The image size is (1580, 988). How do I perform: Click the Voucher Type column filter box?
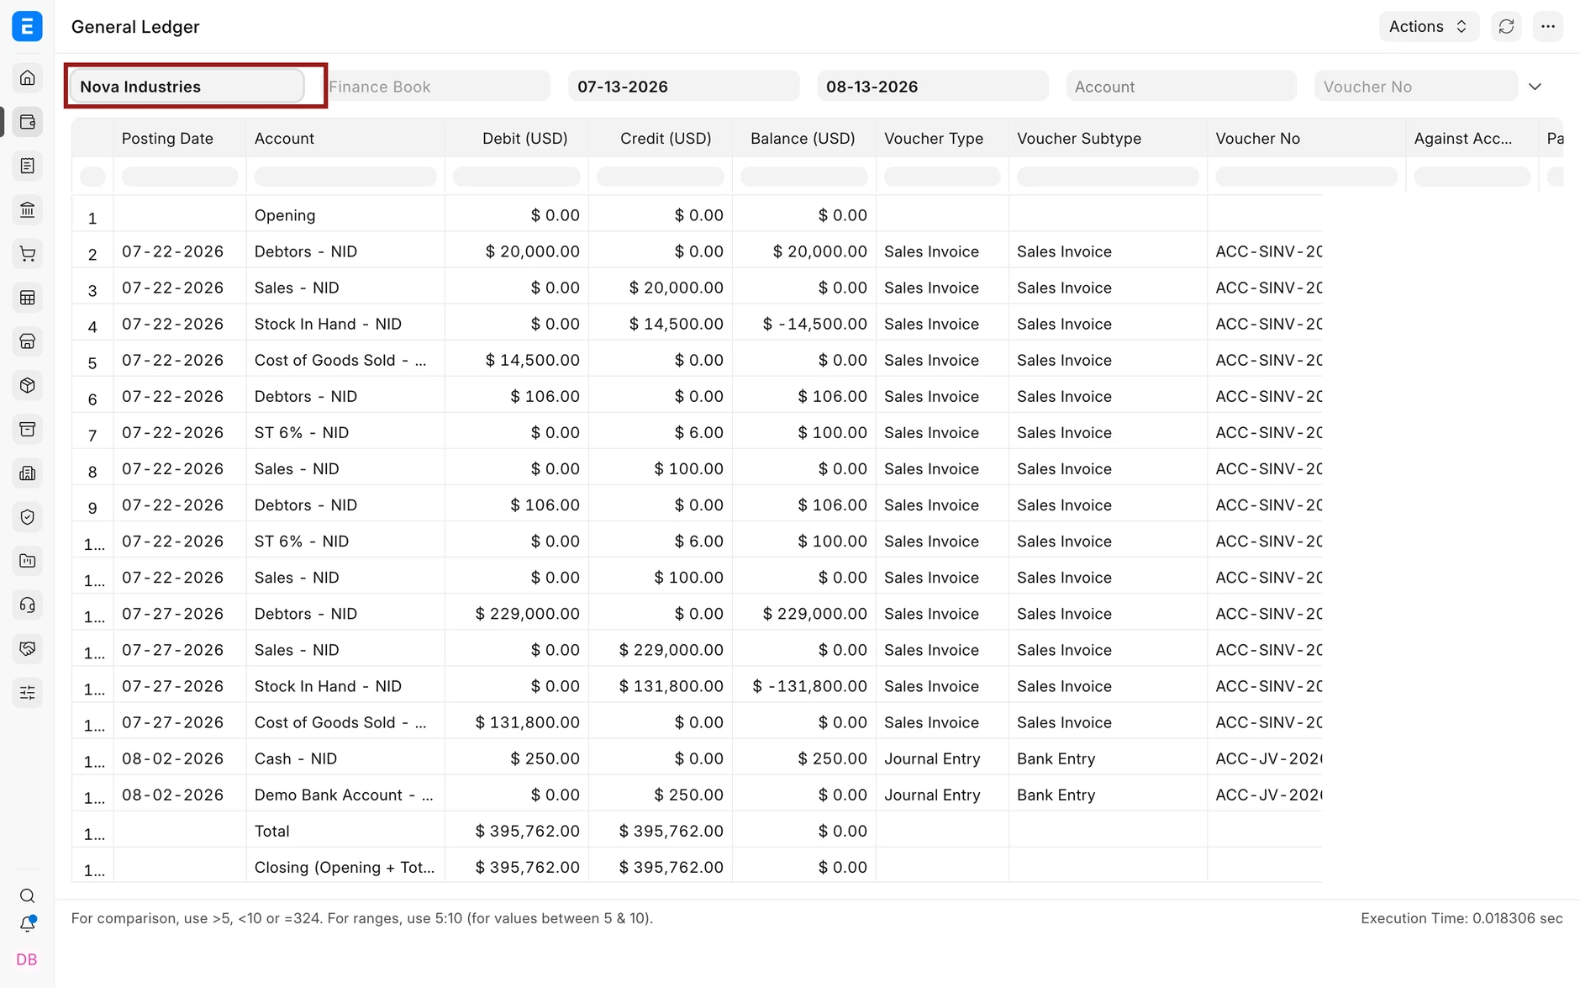942,177
